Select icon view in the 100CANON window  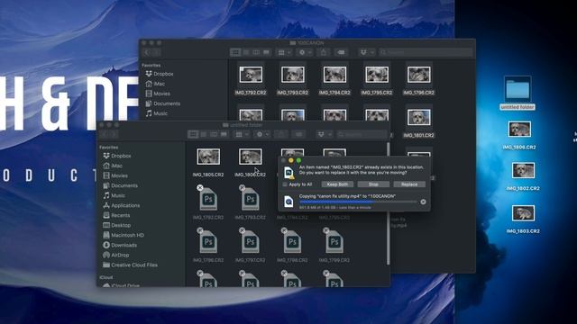click(x=235, y=52)
